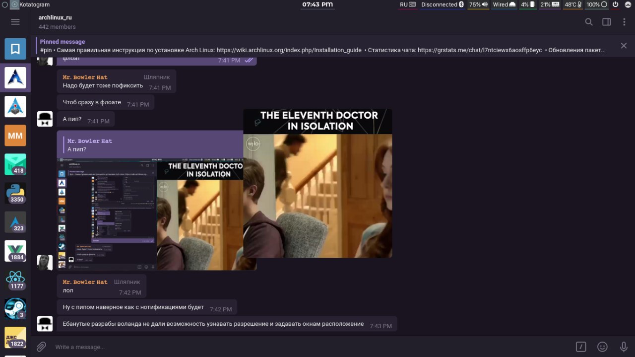Screen dimensions: 635x357
Task: Select message Ну с пипом наверное
Action: click(x=147, y=307)
